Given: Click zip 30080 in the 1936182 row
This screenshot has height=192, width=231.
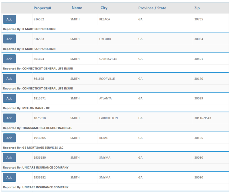Looking at the screenshot, I should coord(199,178).
